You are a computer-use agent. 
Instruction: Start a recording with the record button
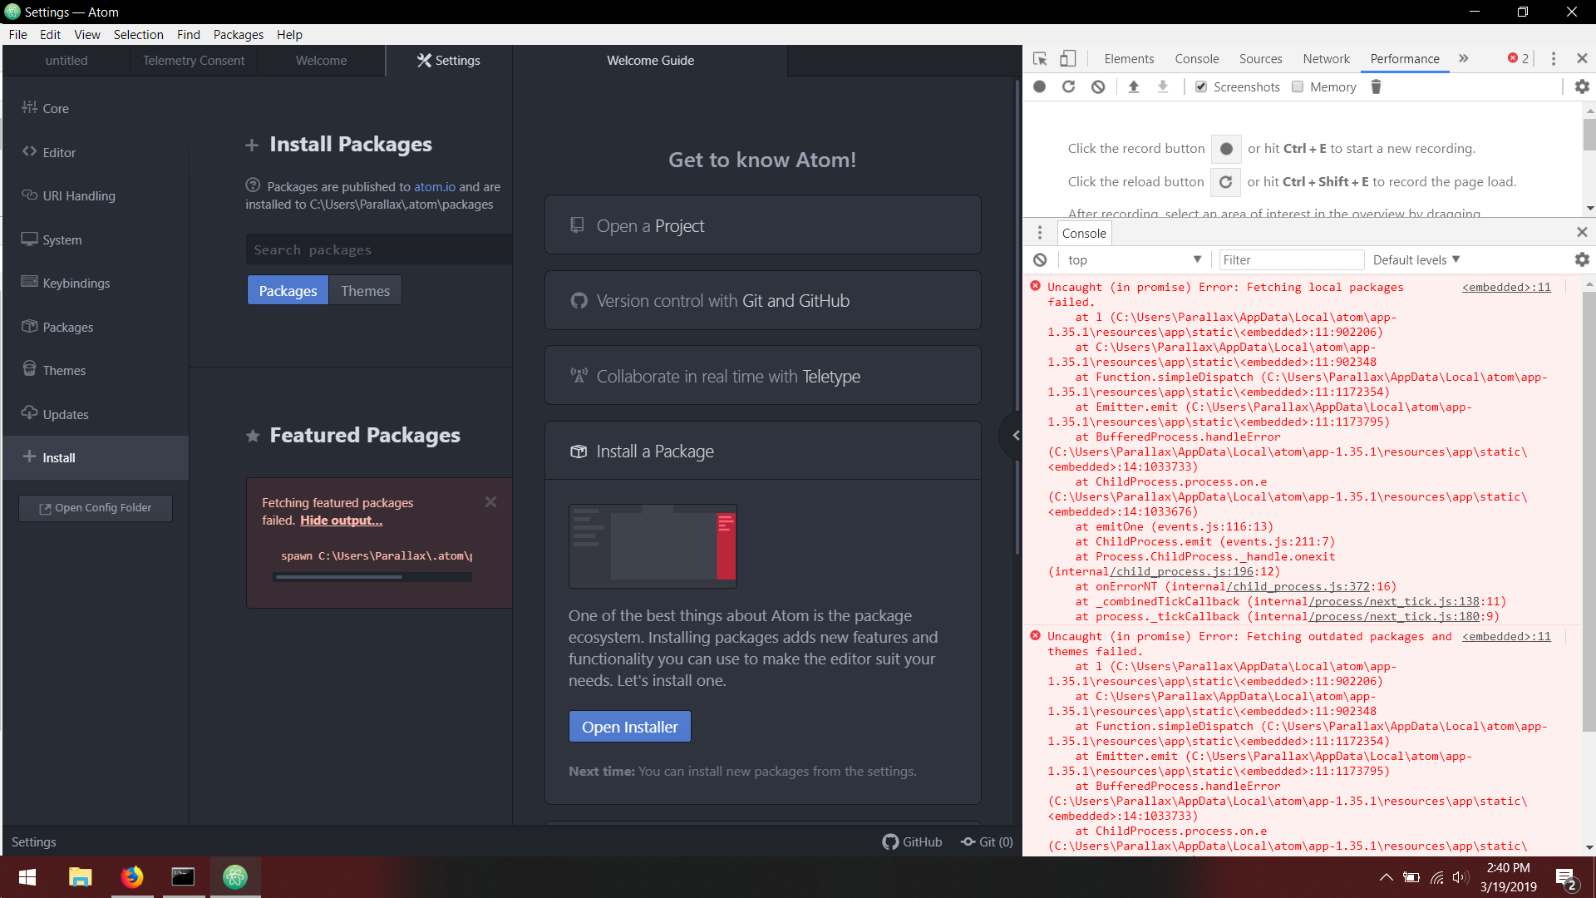pyautogui.click(x=1039, y=86)
